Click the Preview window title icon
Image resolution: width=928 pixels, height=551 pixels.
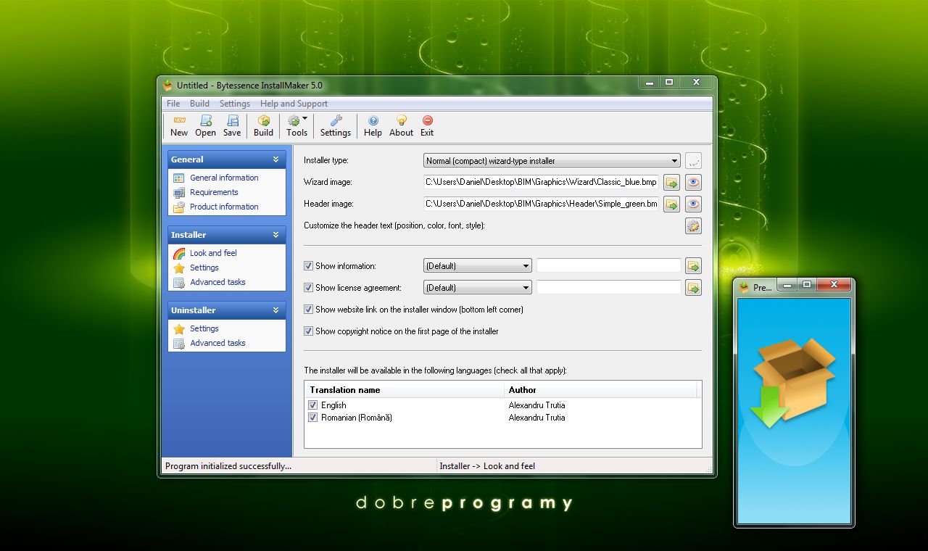(x=744, y=287)
